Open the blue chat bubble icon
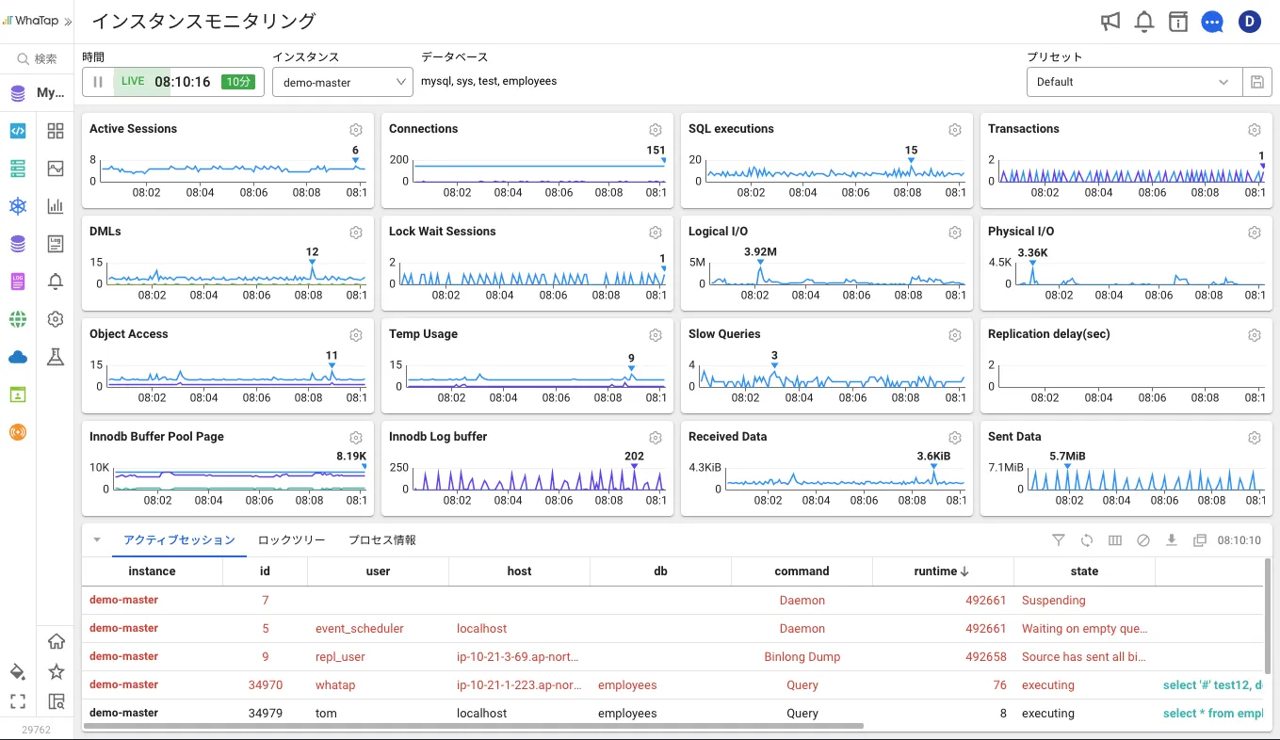Viewport: 1280px width, 740px height. [x=1212, y=22]
